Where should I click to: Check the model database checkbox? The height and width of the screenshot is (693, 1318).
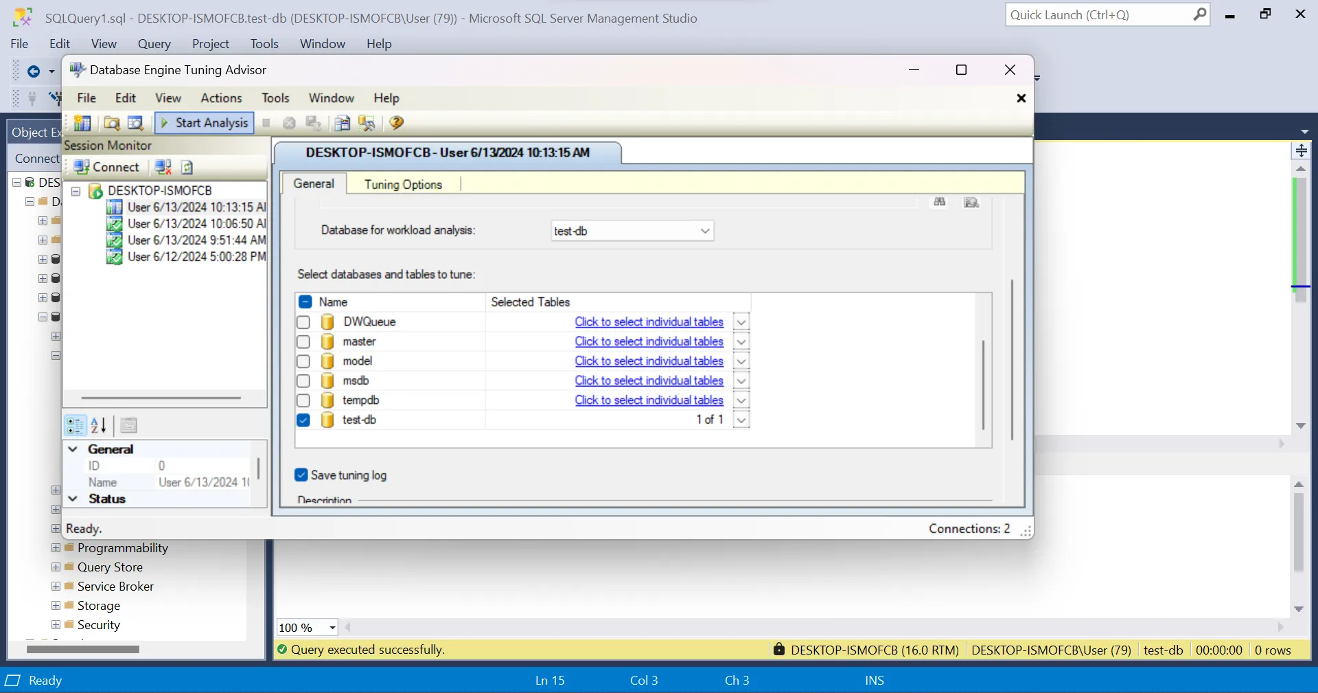(303, 361)
